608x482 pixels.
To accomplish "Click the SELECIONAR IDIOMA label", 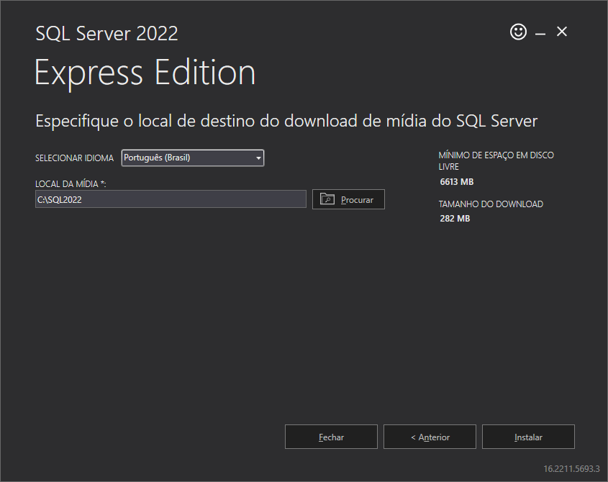I will click(x=74, y=158).
